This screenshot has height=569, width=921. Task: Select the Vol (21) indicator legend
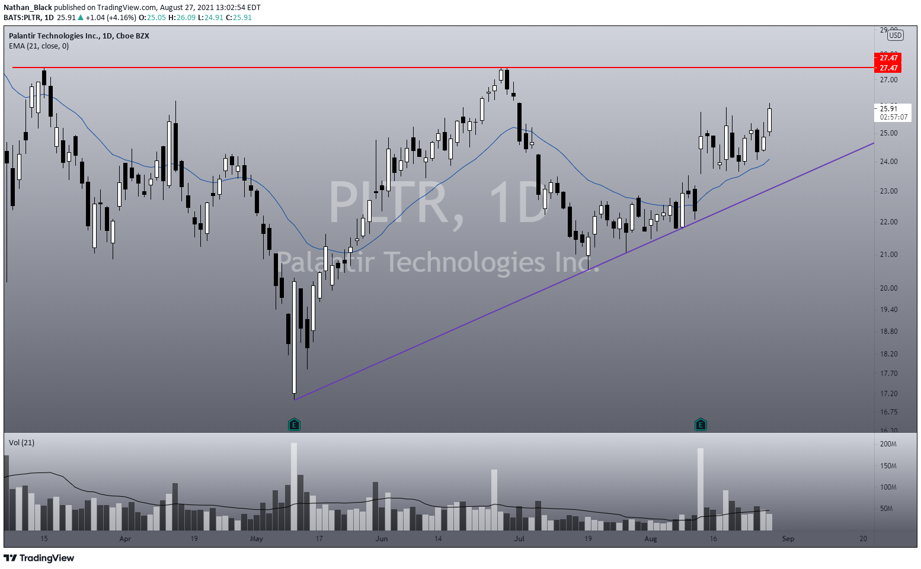click(21, 442)
